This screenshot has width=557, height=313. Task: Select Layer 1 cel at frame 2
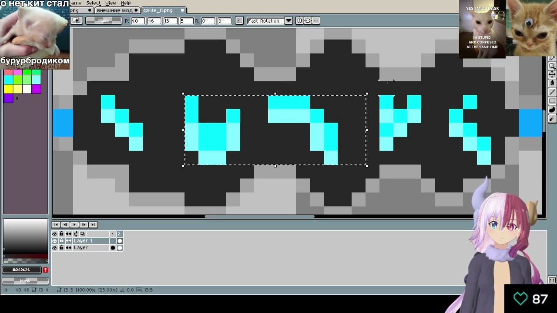pos(120,241)
